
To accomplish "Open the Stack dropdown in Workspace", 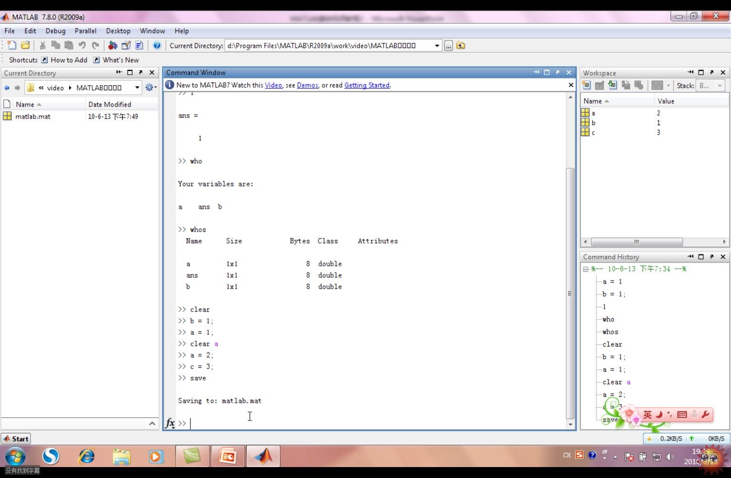I will 711,86.
